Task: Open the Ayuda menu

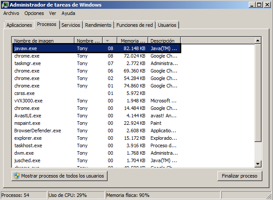Action: point(68,13)
